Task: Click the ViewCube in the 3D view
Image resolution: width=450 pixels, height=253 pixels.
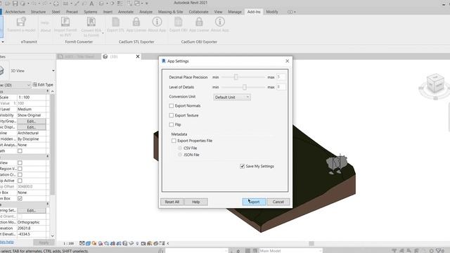Action: (x=435, y=84)
